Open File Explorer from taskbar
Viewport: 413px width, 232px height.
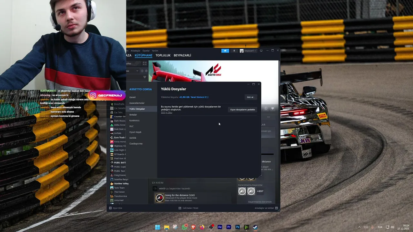166,227
